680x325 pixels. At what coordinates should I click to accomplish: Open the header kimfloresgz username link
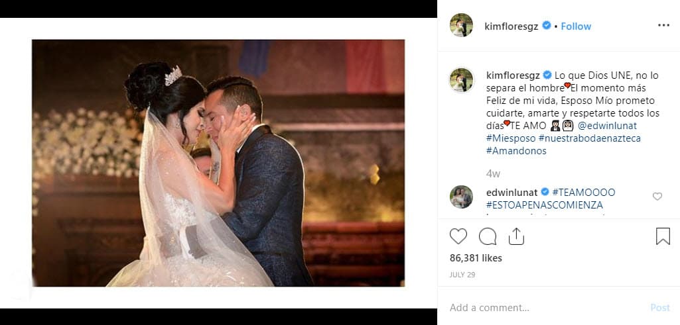(511, 26)
